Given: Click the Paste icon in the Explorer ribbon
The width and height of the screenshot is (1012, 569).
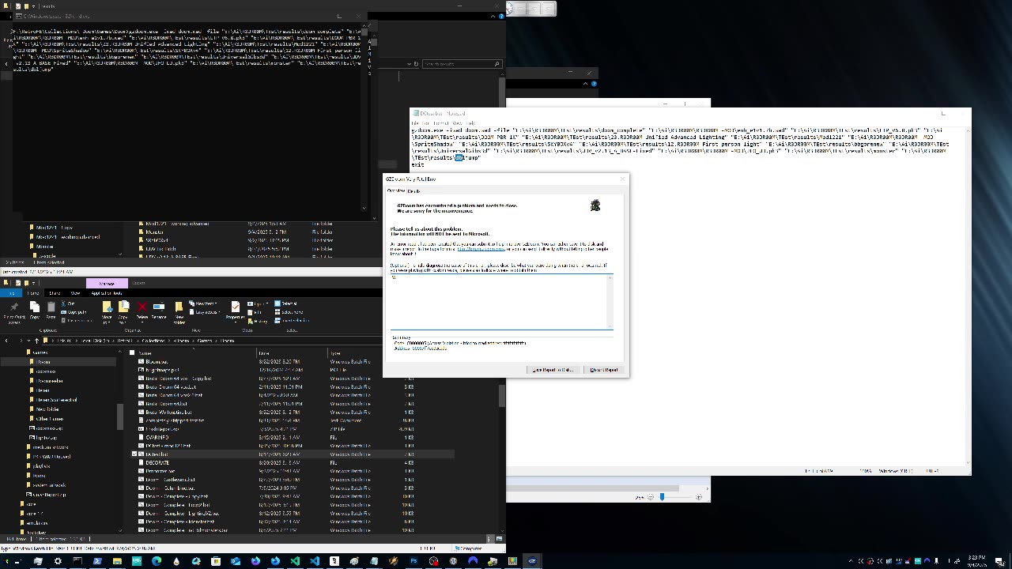Looking at the screenshot, I should click(51, 311).
